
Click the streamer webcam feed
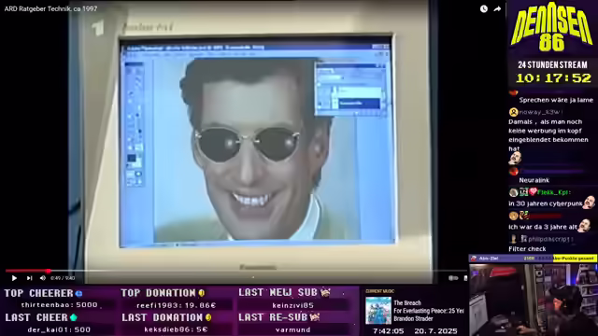coord(534,300)
